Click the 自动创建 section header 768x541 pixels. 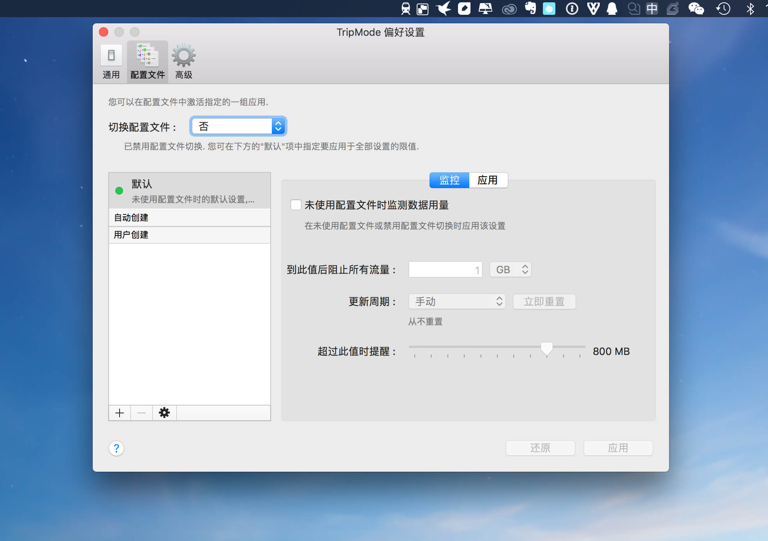coord(190,218)
